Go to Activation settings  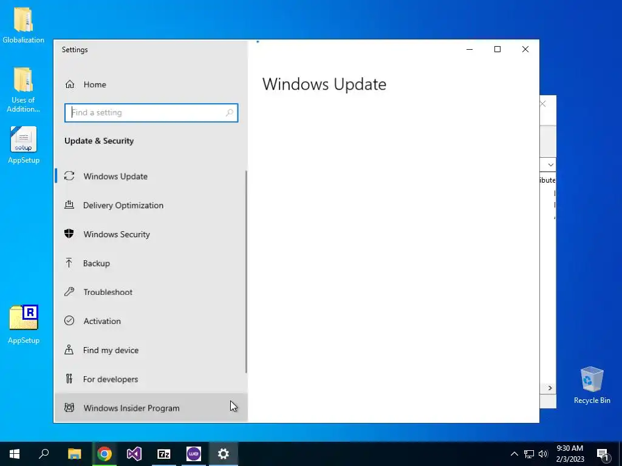tap(151, 321)
